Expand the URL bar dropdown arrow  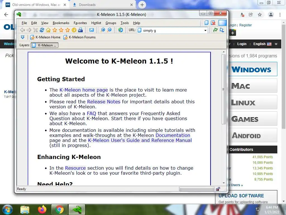click(205, 30)
